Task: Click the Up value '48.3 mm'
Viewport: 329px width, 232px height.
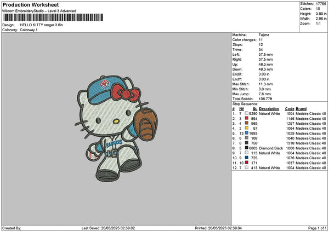Action: click(x=265, y=65)
